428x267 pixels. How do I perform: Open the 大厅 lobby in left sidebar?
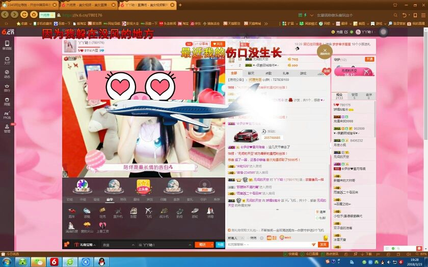(x=7, y=60)
